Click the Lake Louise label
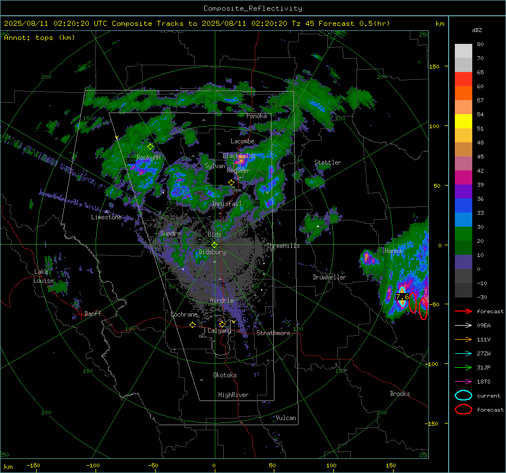The width and height of the screenshot is (506, 473). coord(43,276)
